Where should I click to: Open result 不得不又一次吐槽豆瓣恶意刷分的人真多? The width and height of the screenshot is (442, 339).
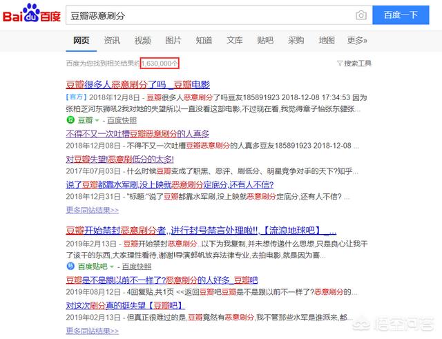[137, 133]
